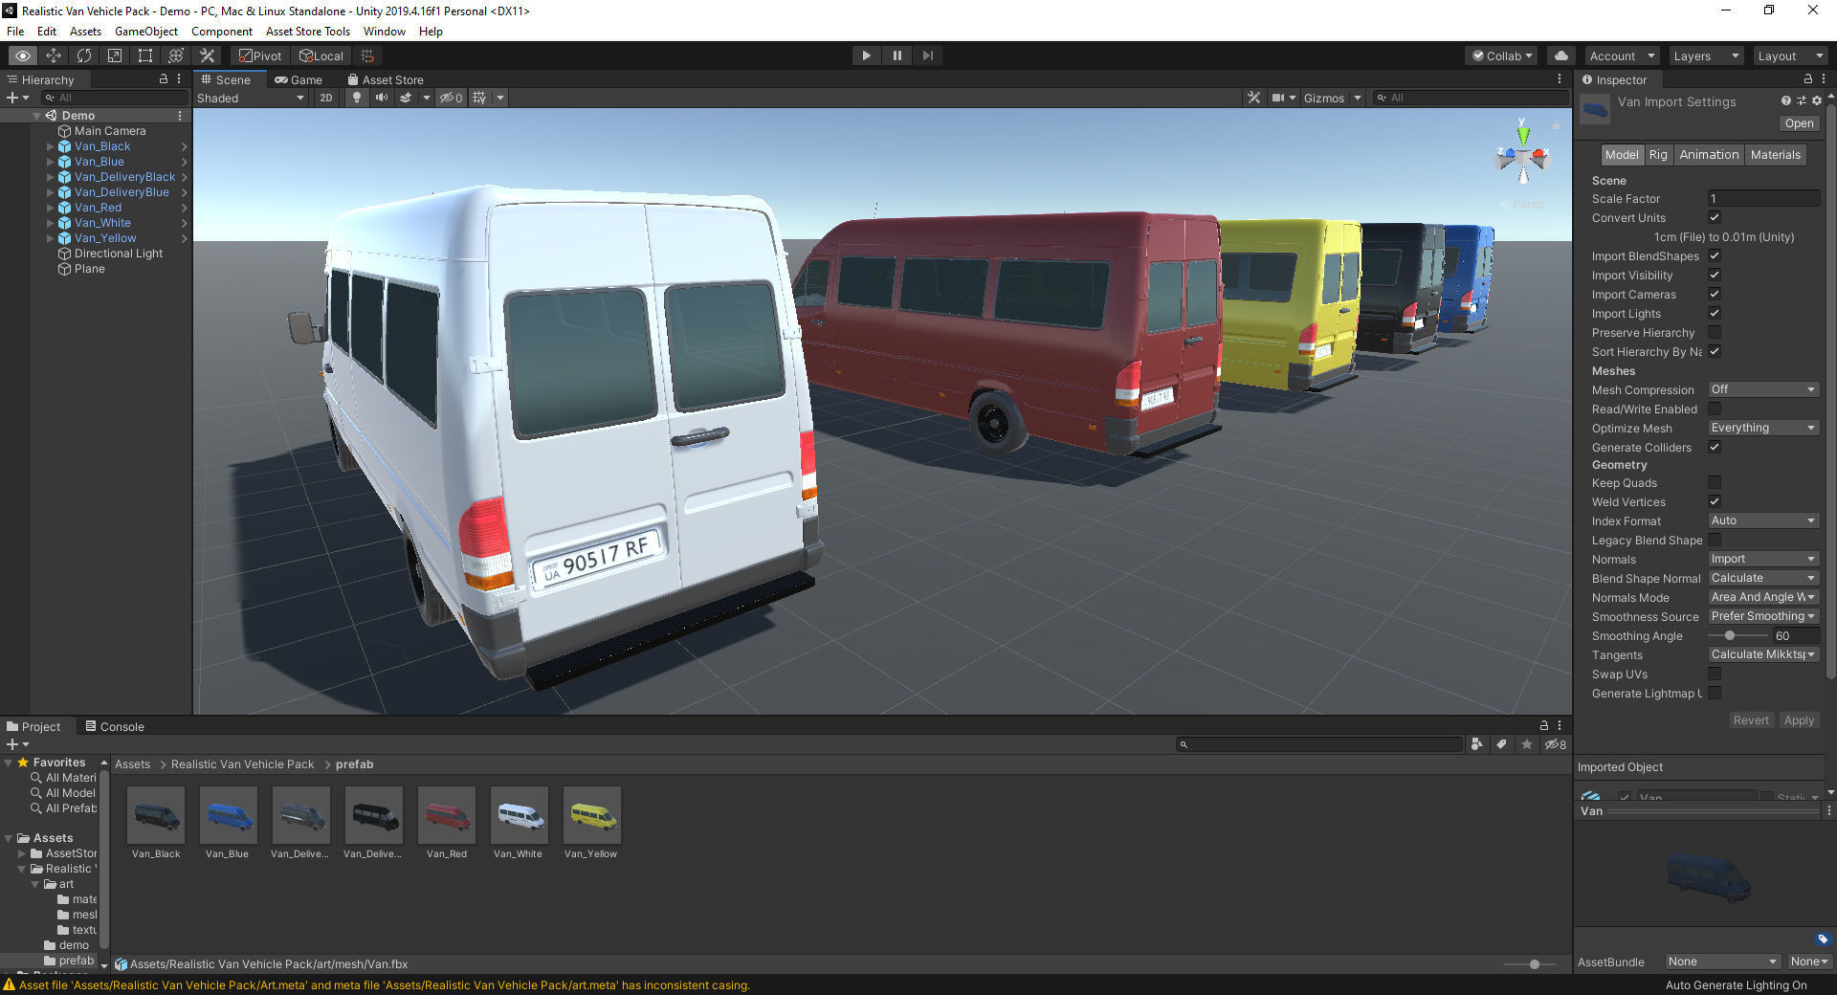Image resolution: width=1837 pixels, height=995 pixels.
Task: Select the Rect tool
Action: point(145,55)
